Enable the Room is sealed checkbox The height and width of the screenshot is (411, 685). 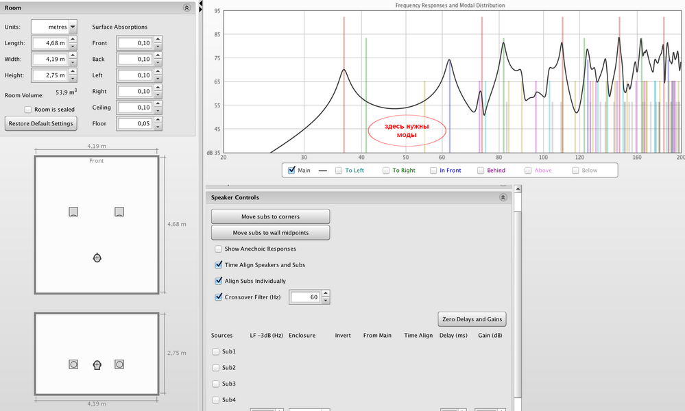[28, 110]
